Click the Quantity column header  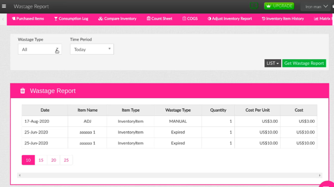click(218, 110)
